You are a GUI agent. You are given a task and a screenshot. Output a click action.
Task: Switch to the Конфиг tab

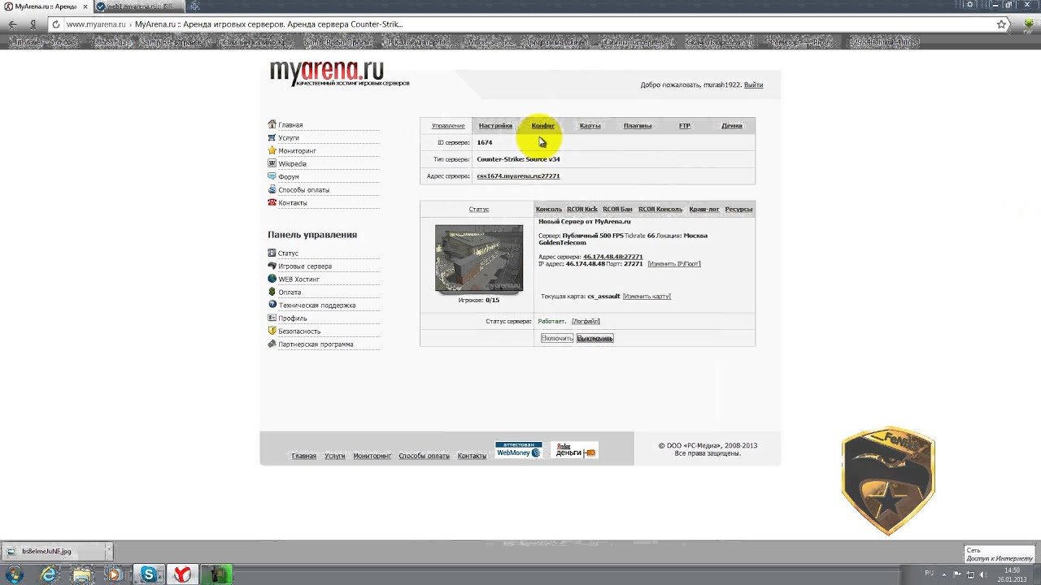pyautogui.click(x=542, y=126)
